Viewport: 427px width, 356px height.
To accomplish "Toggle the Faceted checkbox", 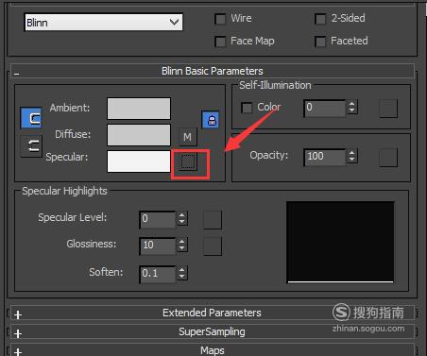I will tap(320, 42).
